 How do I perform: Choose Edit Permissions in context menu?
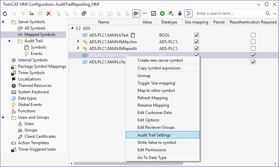point(163,150)
